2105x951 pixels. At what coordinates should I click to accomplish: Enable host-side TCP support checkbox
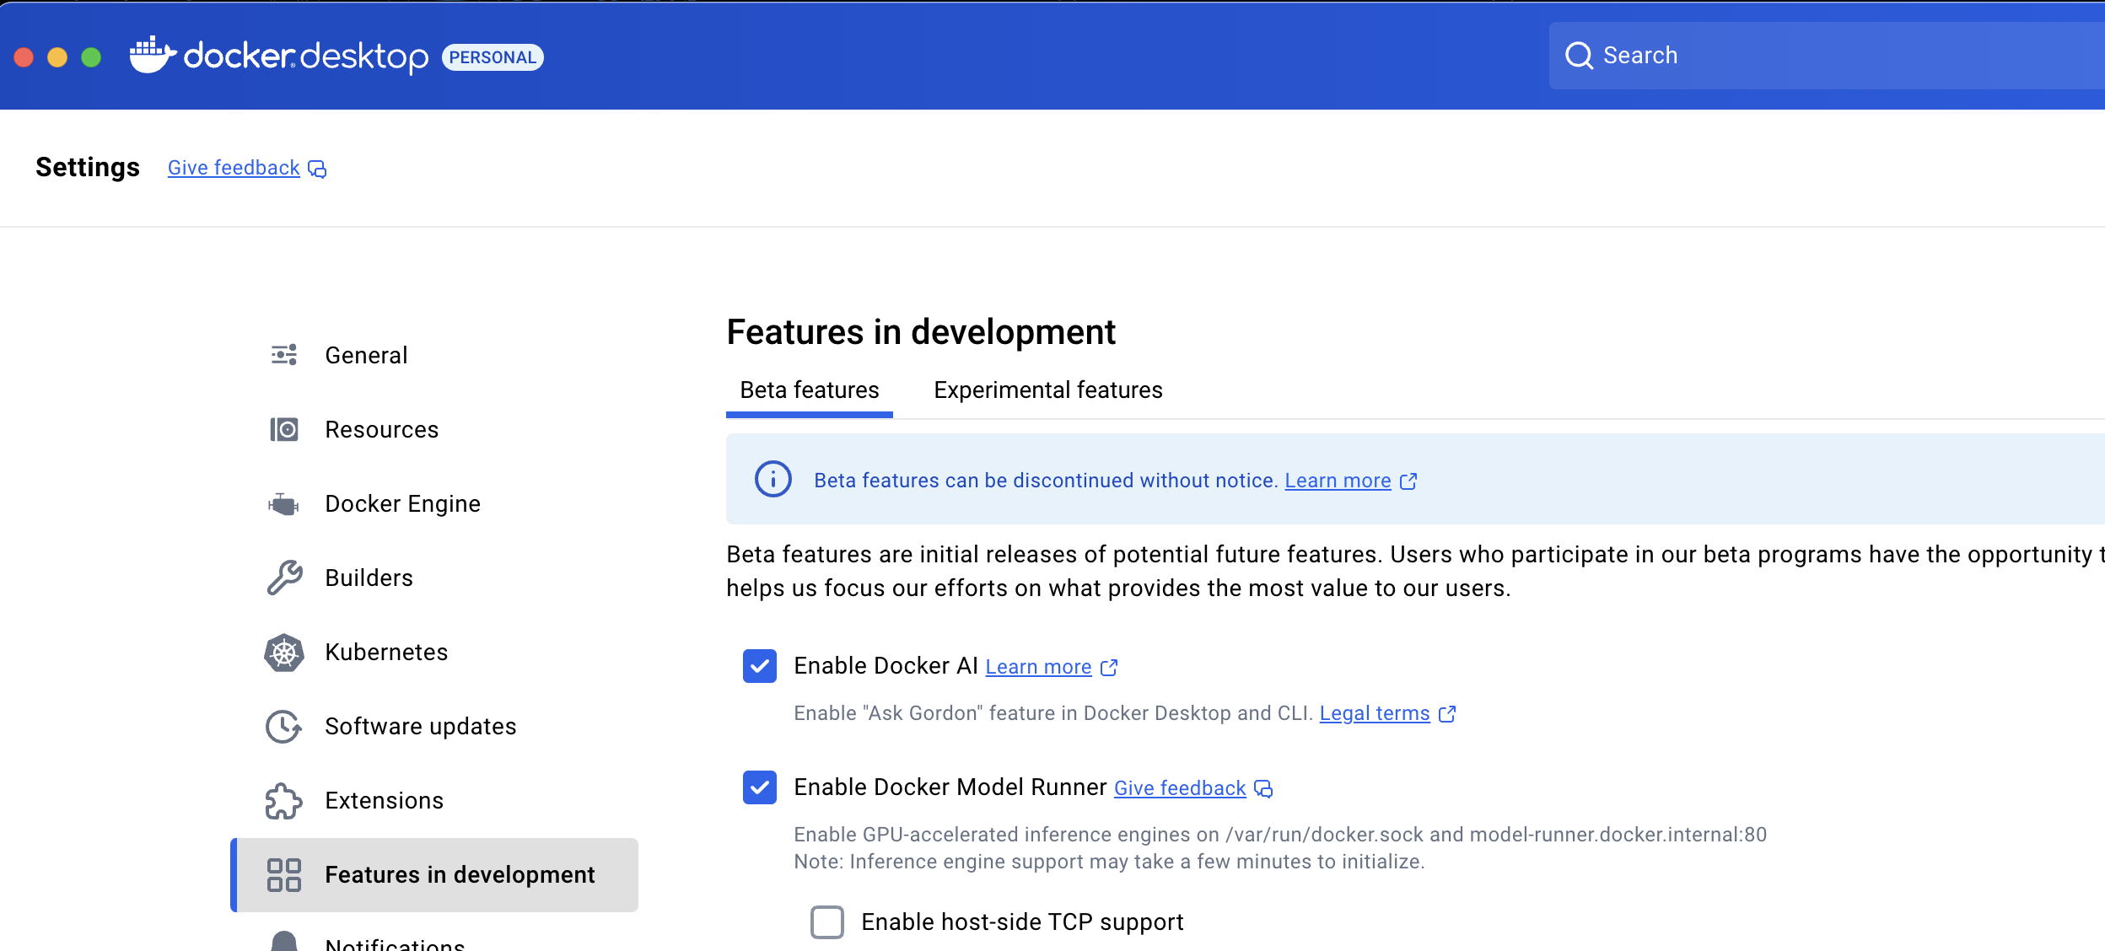pyautogui.click(x=827, y=922)
